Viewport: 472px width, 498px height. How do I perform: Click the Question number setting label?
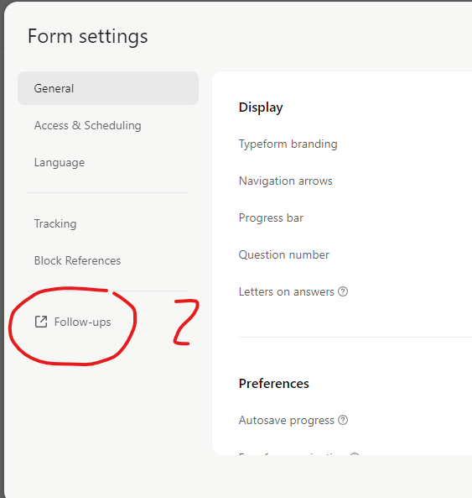pos(284,254)
